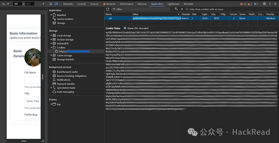
Task: Open the device dimensions dropdown
Action: [x=6, y=4]
